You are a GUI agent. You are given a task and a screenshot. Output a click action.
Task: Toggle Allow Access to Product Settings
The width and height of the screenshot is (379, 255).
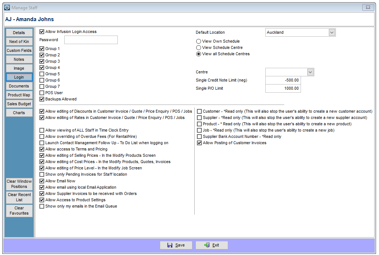(x=42, y=200)
